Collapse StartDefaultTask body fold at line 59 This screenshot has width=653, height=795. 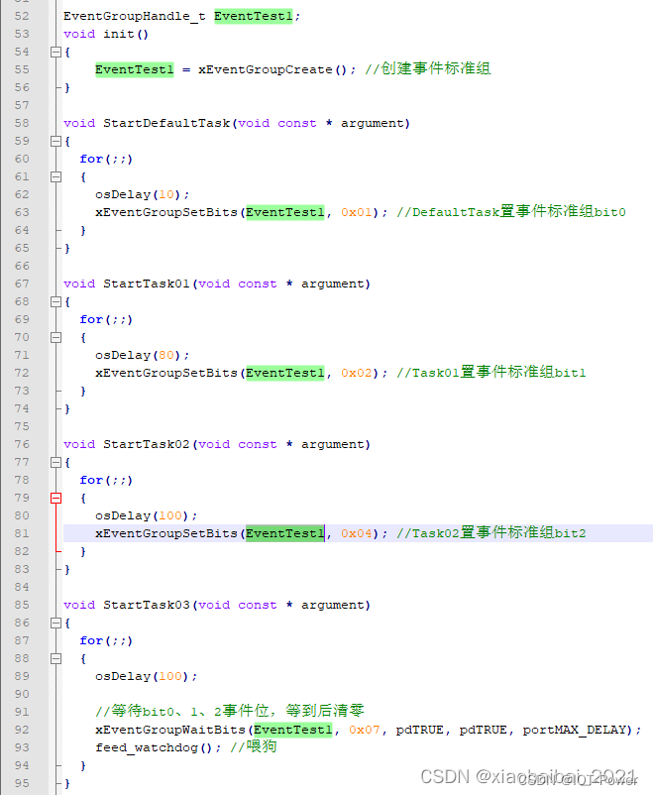[x=55, y=141]
